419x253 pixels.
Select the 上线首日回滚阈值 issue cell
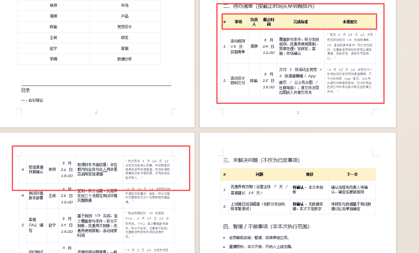[259, 206]
